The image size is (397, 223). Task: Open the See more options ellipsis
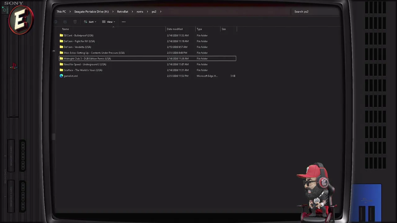point(123,22)
